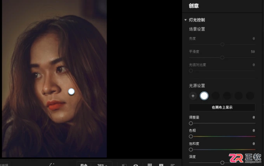The height and width of the screenshot is (166, 264).
Task: Select the white light source swatch
Action: [204, 96]
